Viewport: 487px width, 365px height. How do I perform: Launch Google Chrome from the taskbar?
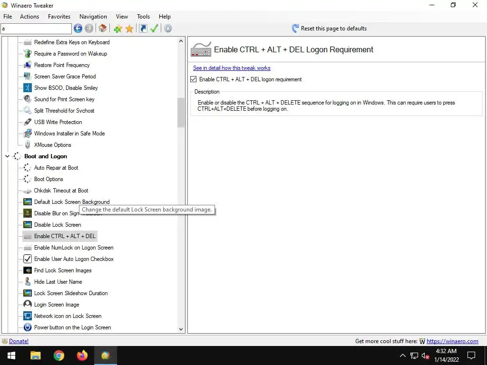[58, 355]
